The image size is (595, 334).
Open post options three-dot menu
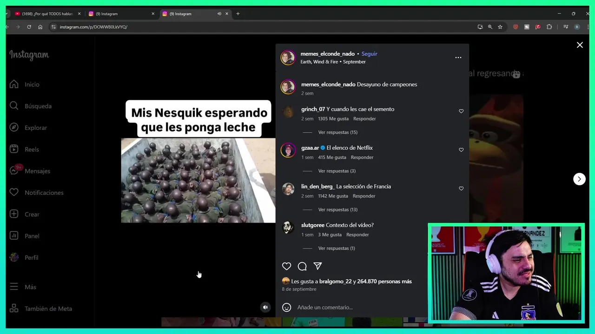pyautogui.click(x=458, y=58)
